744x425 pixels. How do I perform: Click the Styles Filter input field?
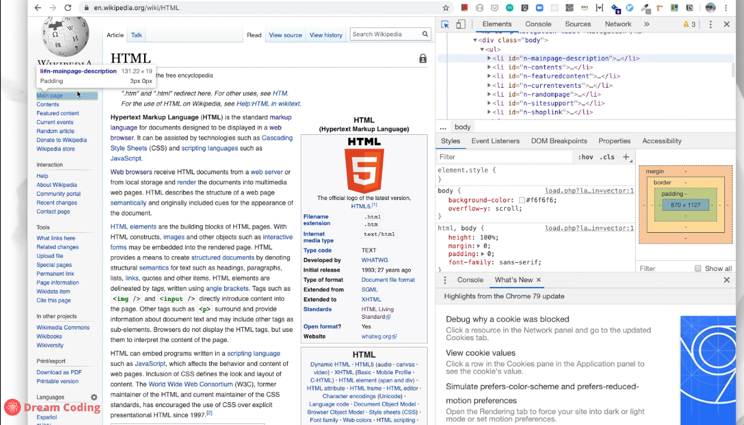505,157
